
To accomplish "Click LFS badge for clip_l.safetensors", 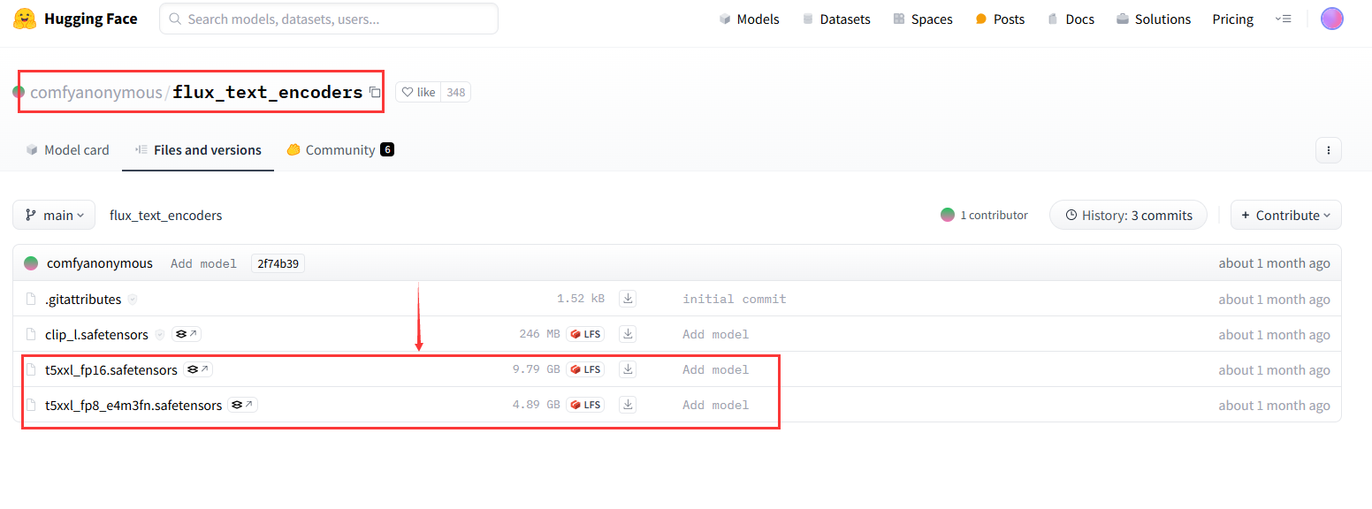I will click(x=585, y=334).
